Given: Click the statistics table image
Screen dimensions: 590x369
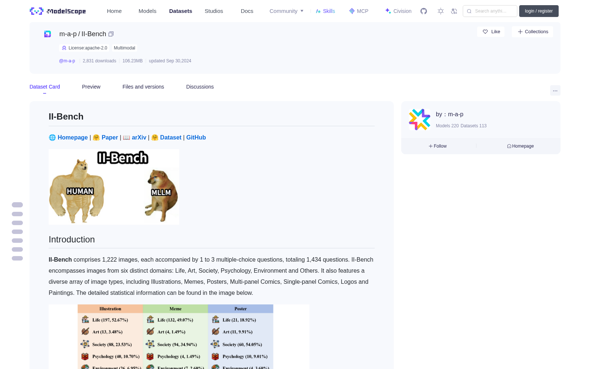Looking at the screenshot, I should tap(179, 337).
